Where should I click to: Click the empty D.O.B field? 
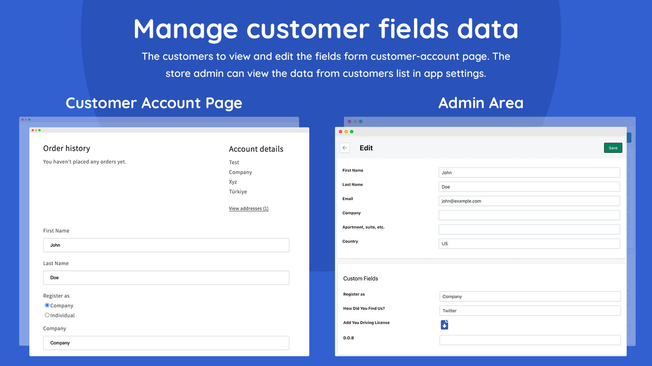[x=530, y=340]
